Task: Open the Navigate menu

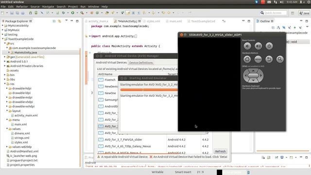Action: point(48,6)
